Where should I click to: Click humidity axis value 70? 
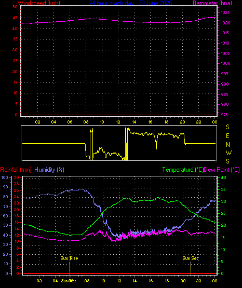click(x=6, y=207)
